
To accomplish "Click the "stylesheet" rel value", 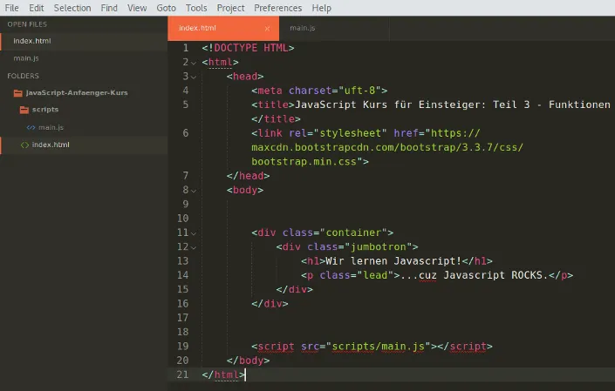I will coord(351,133).
